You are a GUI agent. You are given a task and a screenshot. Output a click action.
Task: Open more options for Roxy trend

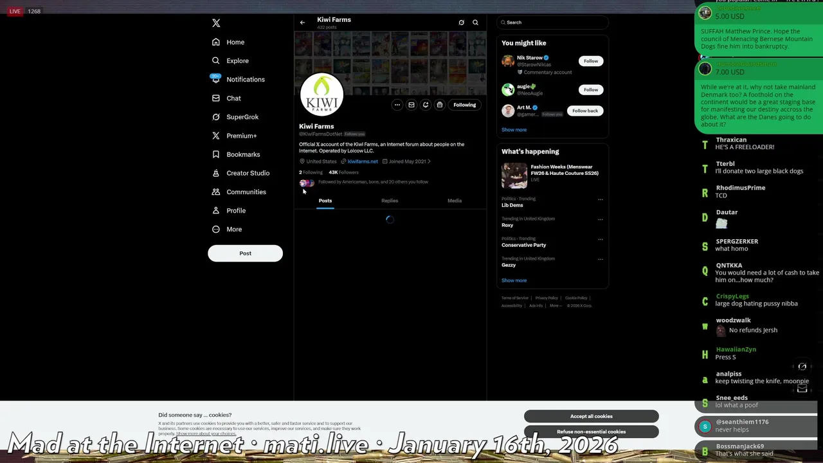click(601, 219)
